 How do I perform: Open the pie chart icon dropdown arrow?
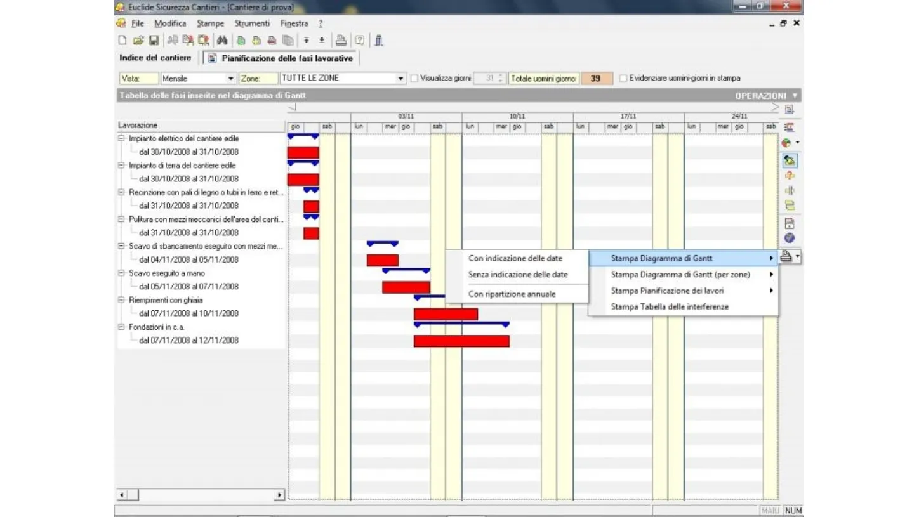798,143
